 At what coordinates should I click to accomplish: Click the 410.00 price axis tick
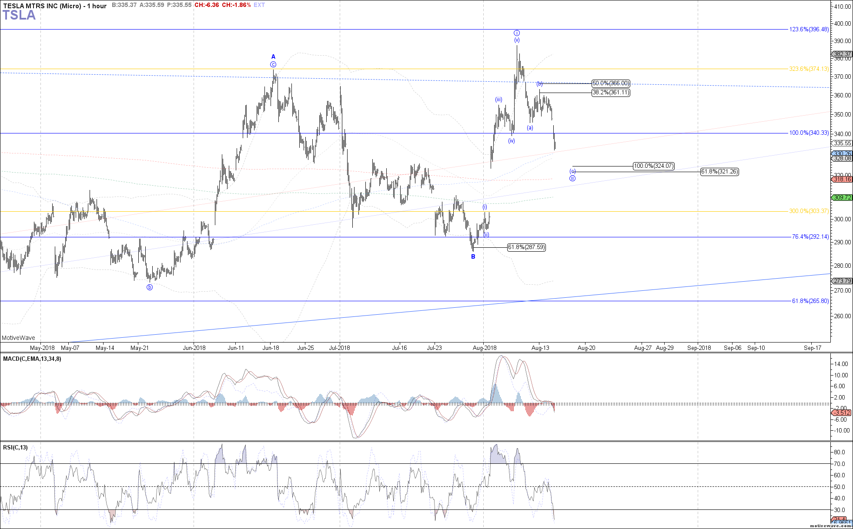843,7
